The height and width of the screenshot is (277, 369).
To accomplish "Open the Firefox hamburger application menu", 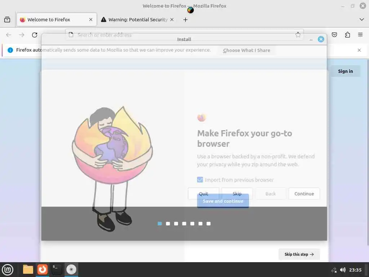I will point(360,35).
